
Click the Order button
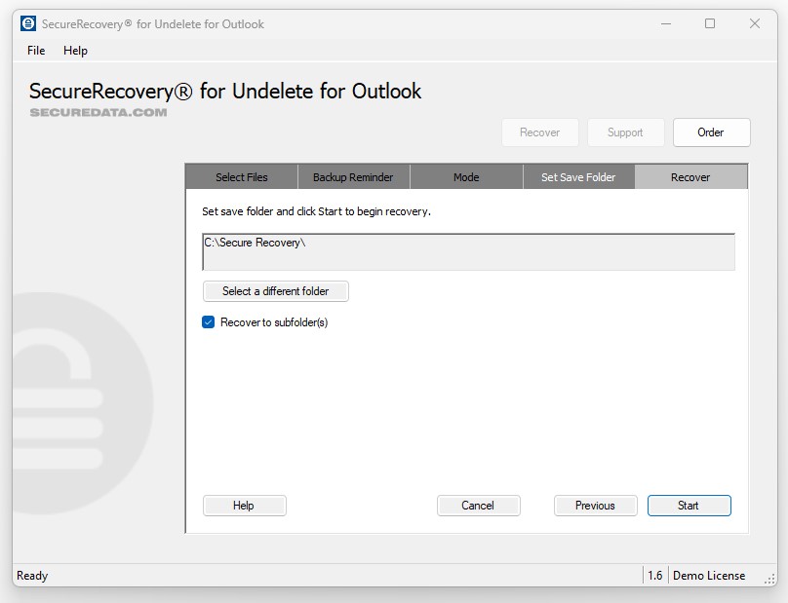[711, 132]
